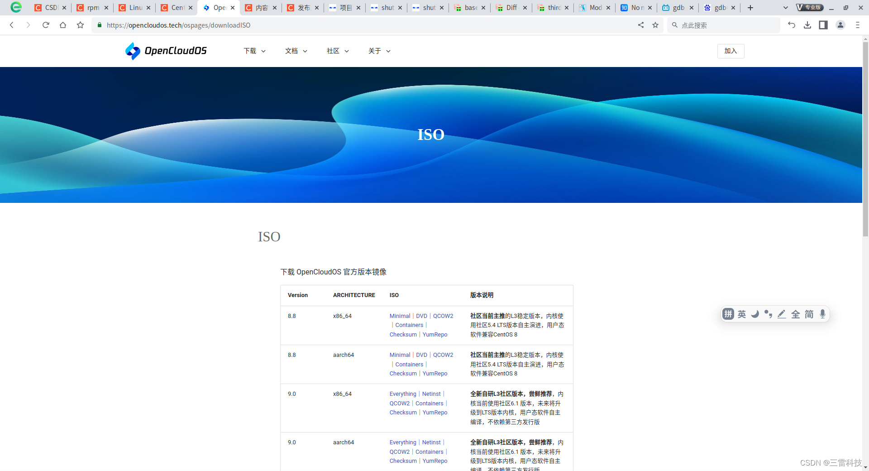Expand the 下载 menu
The height and width of the screenshot is (471, 869).
(254, 51)
